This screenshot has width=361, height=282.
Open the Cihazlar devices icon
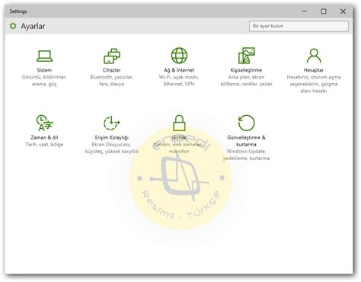click(x=112, y=56)
